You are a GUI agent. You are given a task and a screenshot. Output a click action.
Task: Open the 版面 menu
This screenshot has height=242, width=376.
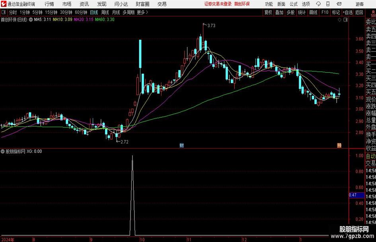click(x=281, y=4)
